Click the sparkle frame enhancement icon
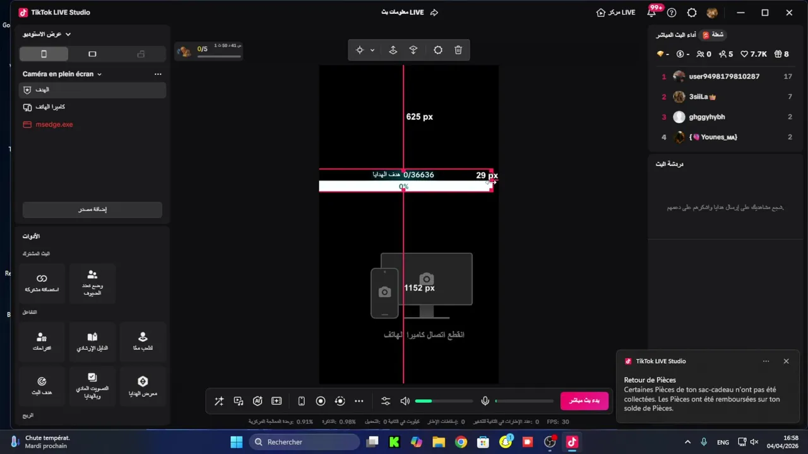 tap(276, 401)
